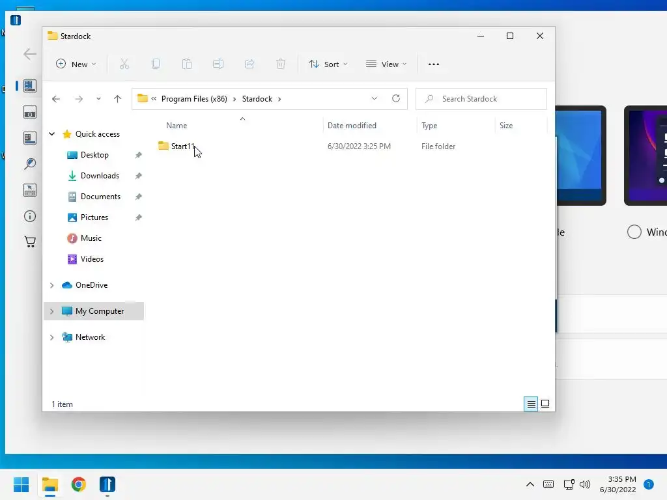Screen dimensions: 667x500
Task: Open the Sort dropdown menu
Action: pos(328,64)
